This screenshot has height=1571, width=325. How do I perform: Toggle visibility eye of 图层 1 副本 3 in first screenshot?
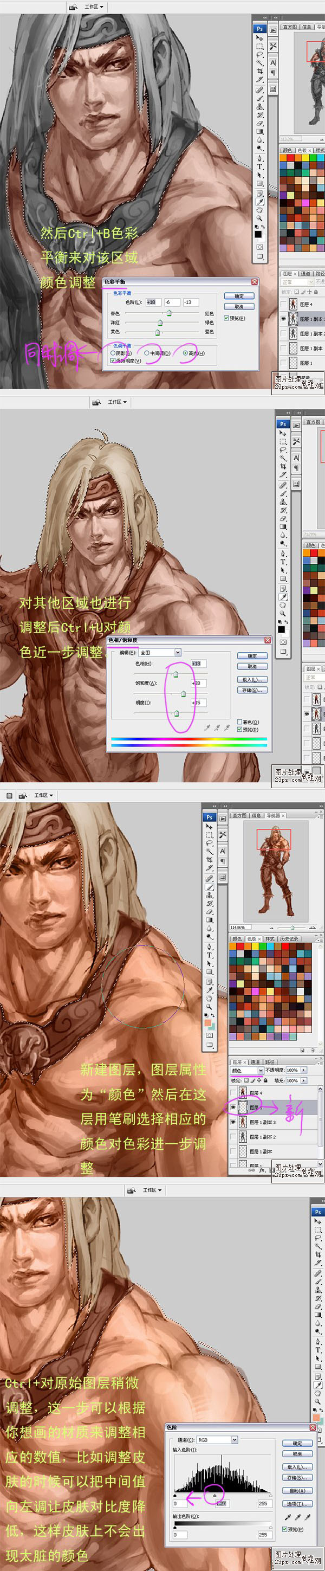[283, 318]
